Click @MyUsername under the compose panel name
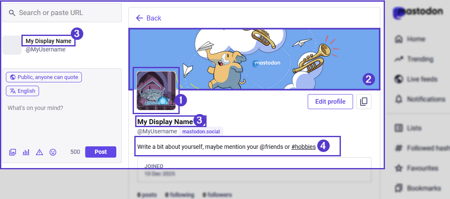 coord(45,49)
